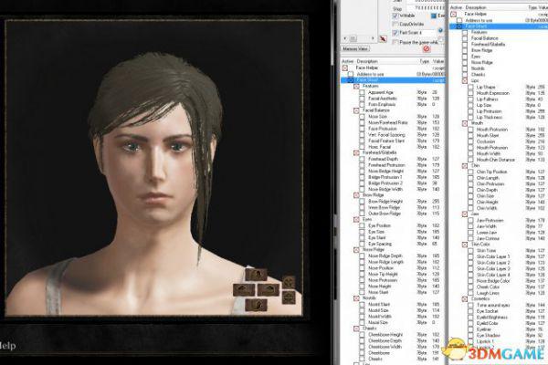548x365 pixels.
Task: Collapse the Jaw group in right window
Action: 465,214
